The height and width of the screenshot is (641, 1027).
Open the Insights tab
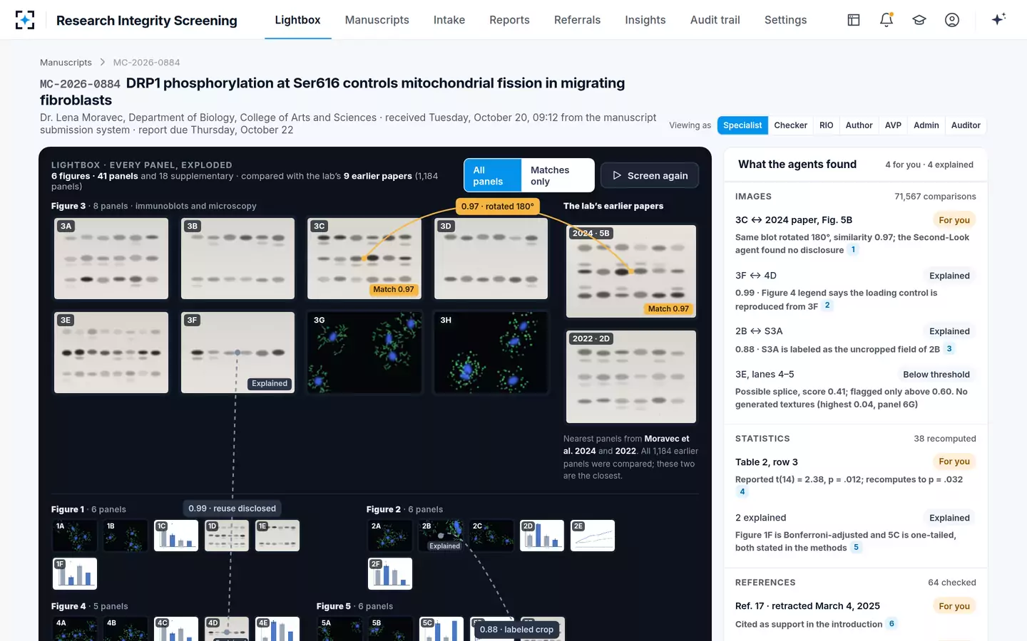click(x=645, y=20)
